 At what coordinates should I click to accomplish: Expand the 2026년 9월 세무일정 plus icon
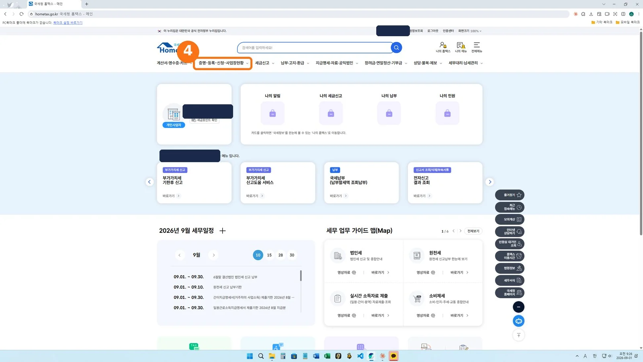tap(223, 230)
